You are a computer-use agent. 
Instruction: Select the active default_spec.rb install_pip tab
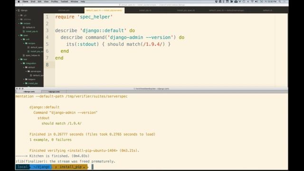coord(104,10)
